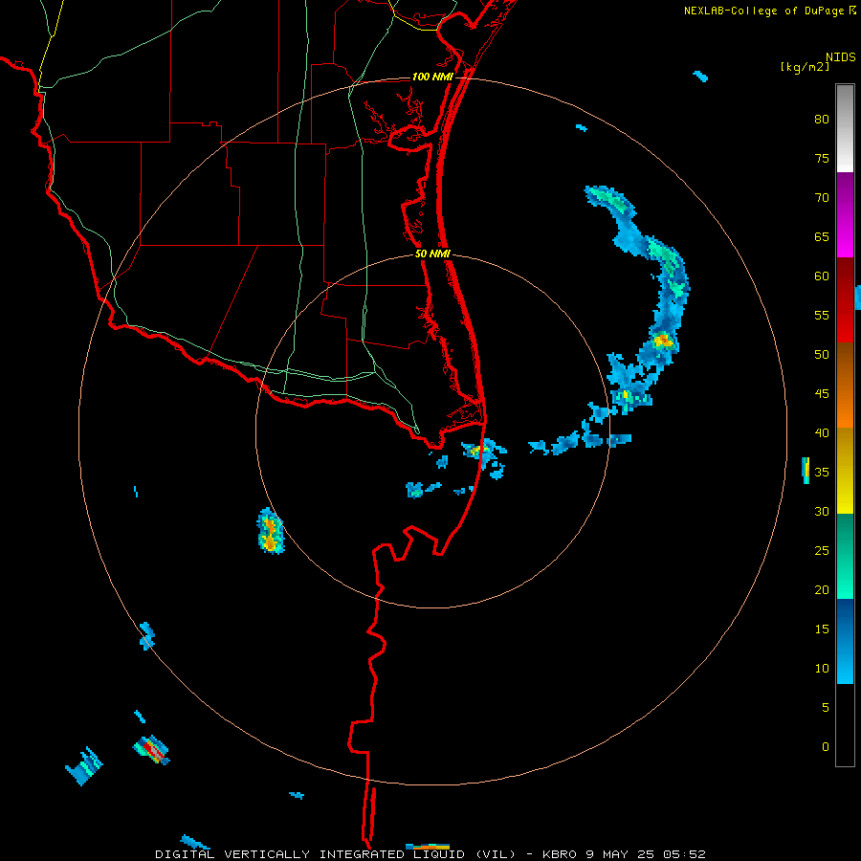Image resolution: width=861 pixels, height=861 pixels.
Task: Click the legend value 40
Action: tap(822, 432)
